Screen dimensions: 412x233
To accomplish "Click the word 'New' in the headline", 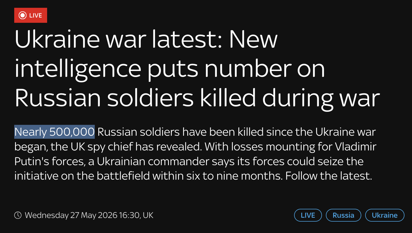I will (253, 39).
